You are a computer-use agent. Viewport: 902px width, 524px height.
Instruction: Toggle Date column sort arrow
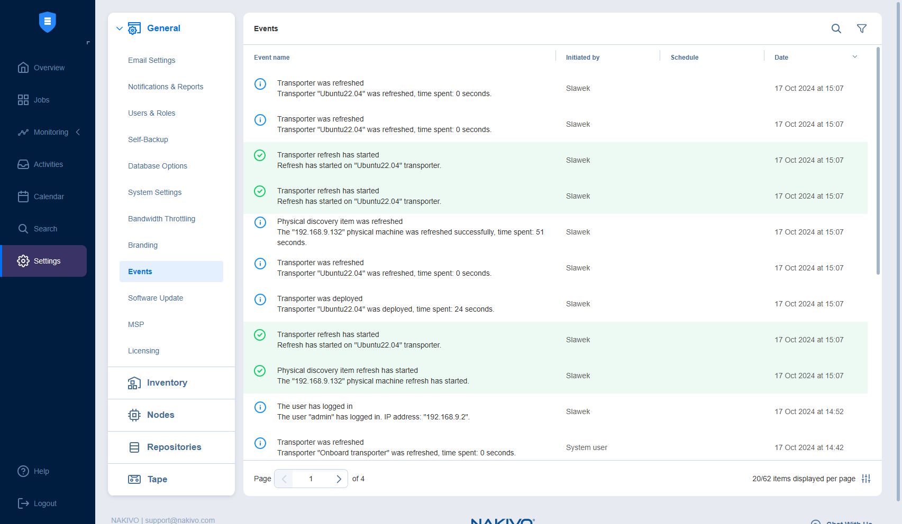coord(854,57)
